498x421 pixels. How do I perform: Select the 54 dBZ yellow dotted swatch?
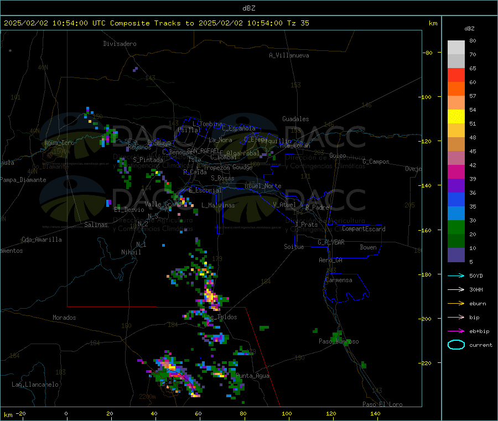pos(456,117)
